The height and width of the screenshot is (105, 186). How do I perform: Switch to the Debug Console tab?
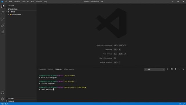point(69,69)
